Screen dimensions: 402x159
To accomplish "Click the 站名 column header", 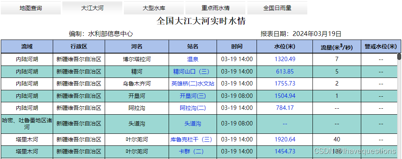I will [193, 46].
